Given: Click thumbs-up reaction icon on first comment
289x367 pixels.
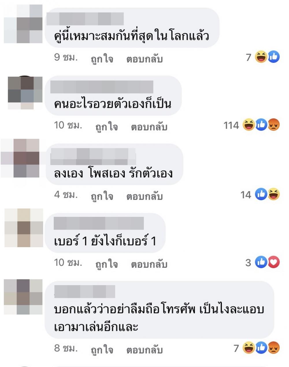Looking at the screenshot, I should pyautogui.click(x=274, y=57).
